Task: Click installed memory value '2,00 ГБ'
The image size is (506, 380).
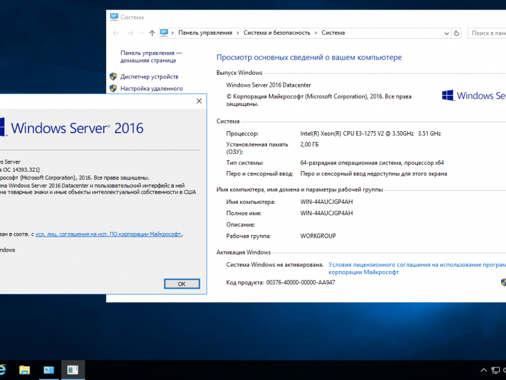Action: (309, 144)
